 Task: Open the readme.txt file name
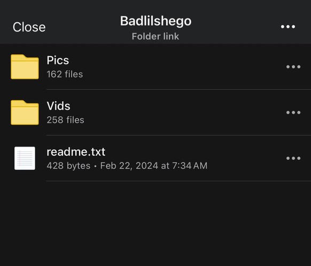point(76,152)
